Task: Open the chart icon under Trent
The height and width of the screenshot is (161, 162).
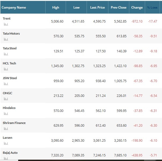Action: tap(6, 24)
